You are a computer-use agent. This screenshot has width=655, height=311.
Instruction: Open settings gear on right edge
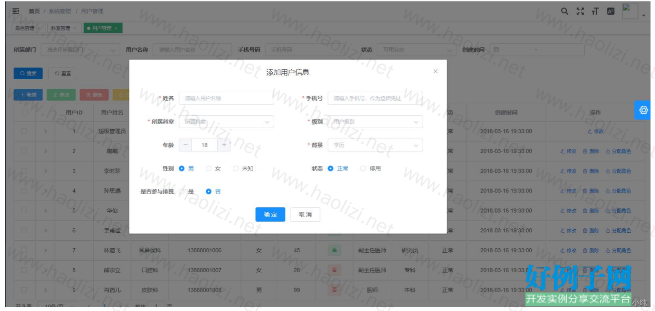643,110
